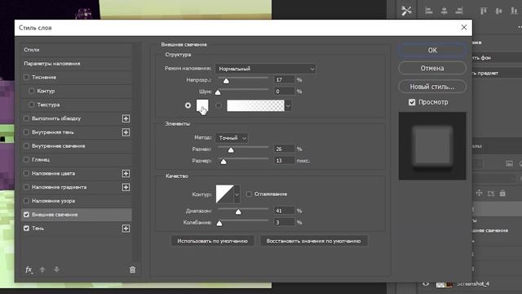This screenshot has height=294, width=522.
Task: Toggle the Просмотр preview checkbox
Action: click(412, 102)
